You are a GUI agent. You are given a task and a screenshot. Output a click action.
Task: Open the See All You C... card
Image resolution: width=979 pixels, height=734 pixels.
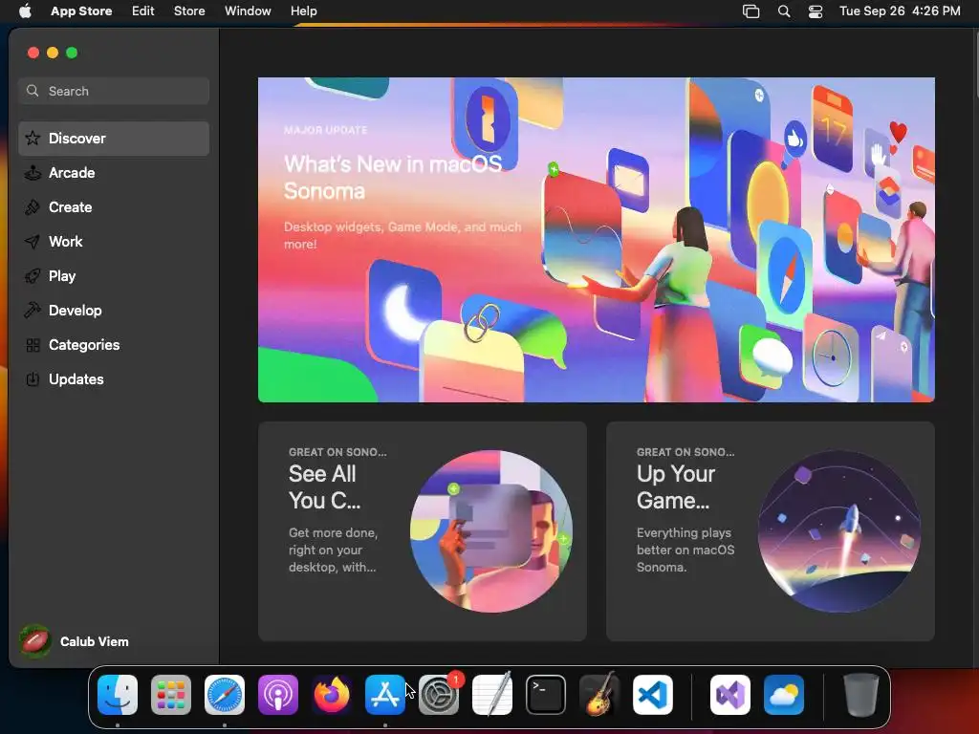[x=422, y=531]
